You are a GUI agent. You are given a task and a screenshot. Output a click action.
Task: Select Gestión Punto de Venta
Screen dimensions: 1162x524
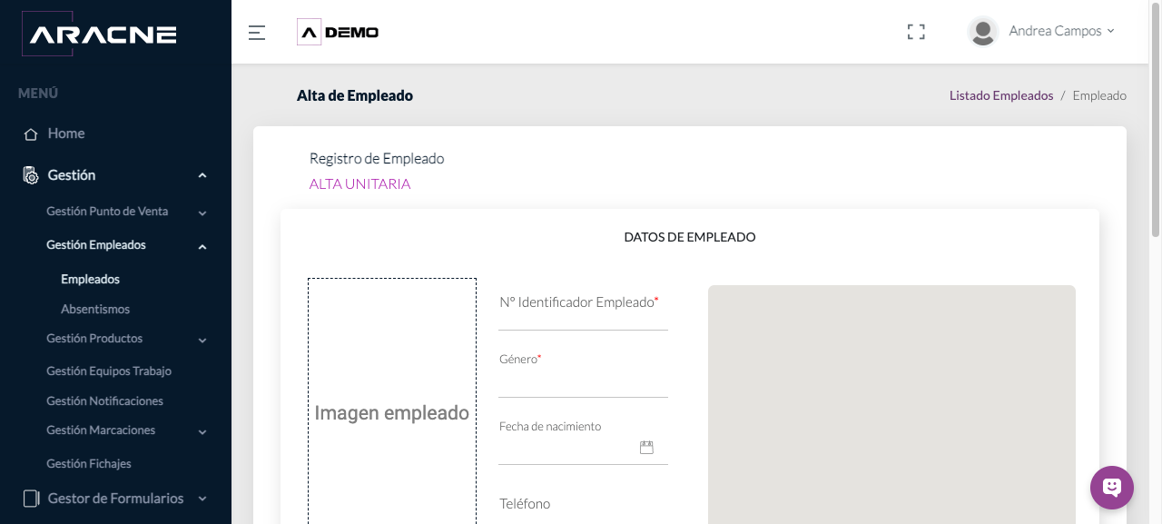click(107, 212)
